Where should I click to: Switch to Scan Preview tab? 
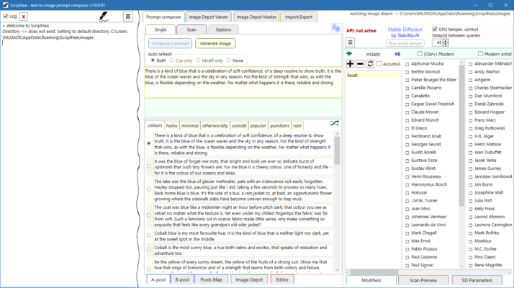point(423,281)
